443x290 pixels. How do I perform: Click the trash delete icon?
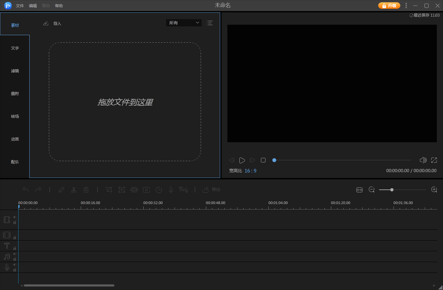pyautogui.click(x=86, y=189)
